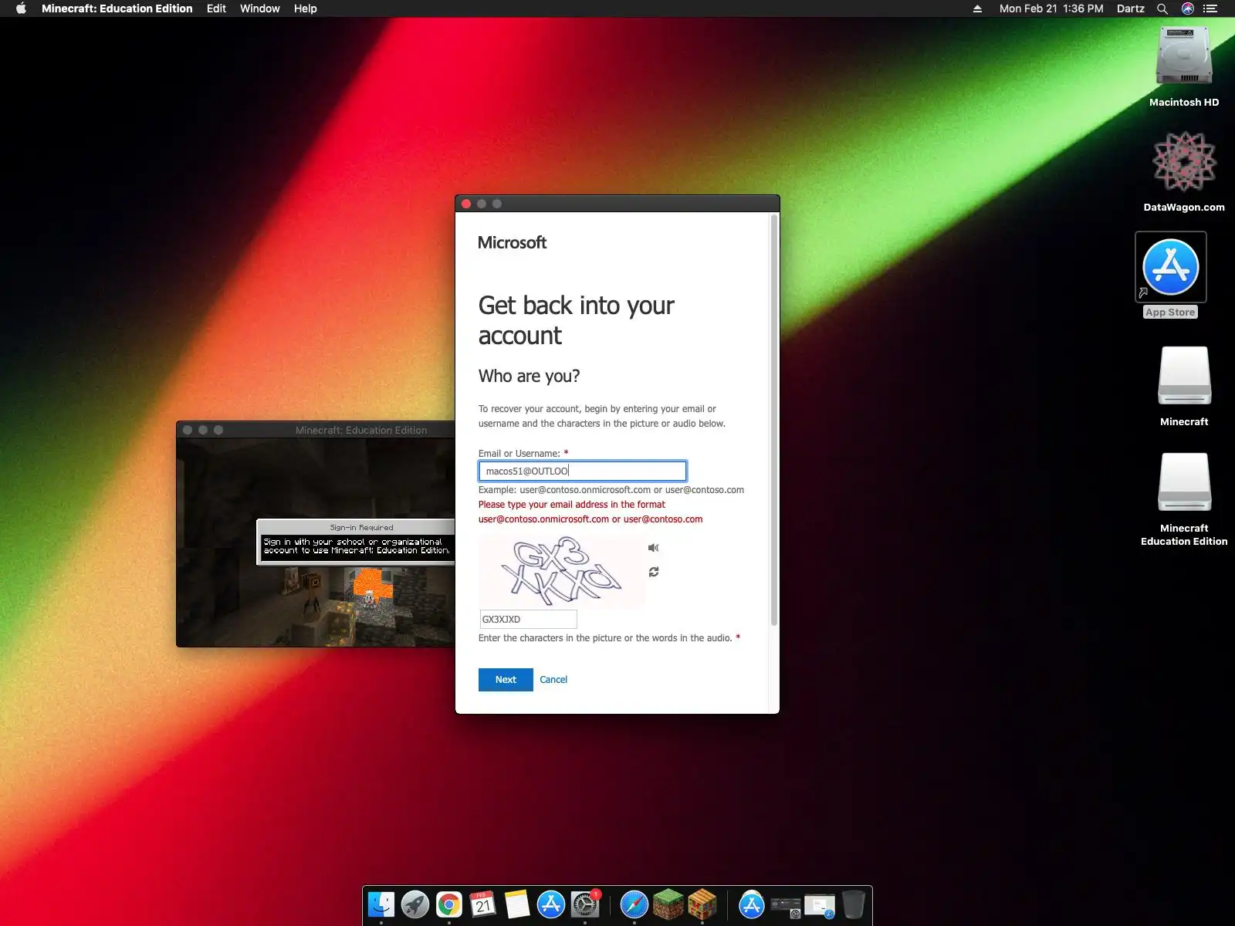Launch Launchpad rocket icon in the dock
Screen dimensions: 1235x926
pos(415,904)
